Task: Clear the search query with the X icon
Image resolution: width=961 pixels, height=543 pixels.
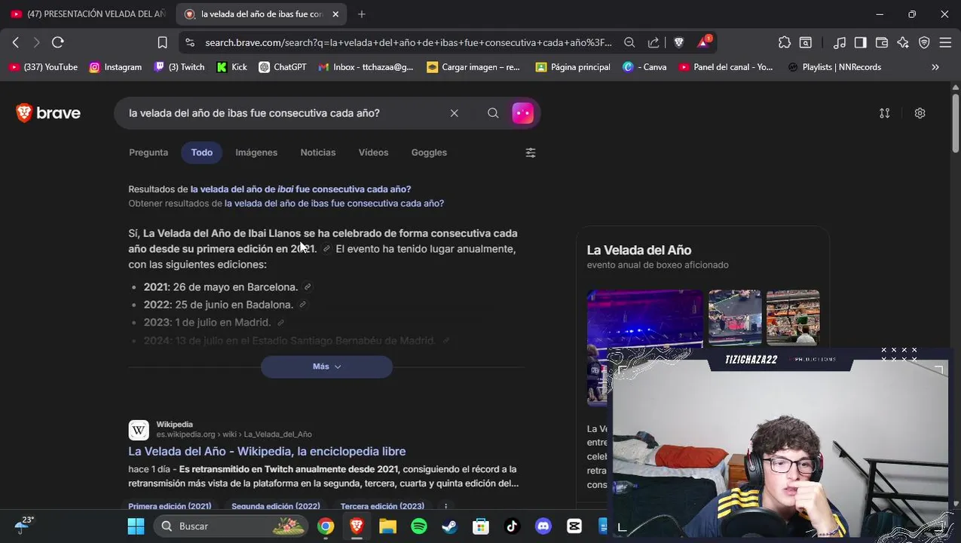Action: pos(454,113)
